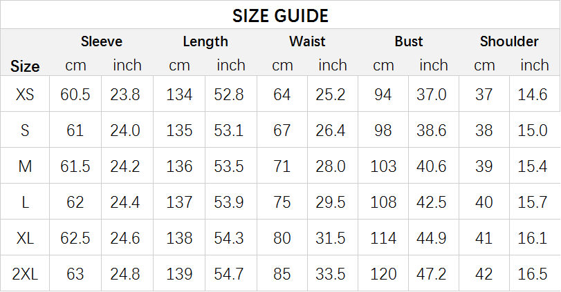This screenshot has width=561, height=292.
Task: Click the 60.5 sleeve cm cell
Action: tap(75, 95)
